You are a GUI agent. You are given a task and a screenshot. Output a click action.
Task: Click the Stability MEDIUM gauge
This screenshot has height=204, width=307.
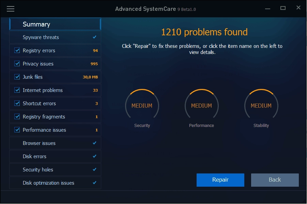261,104
